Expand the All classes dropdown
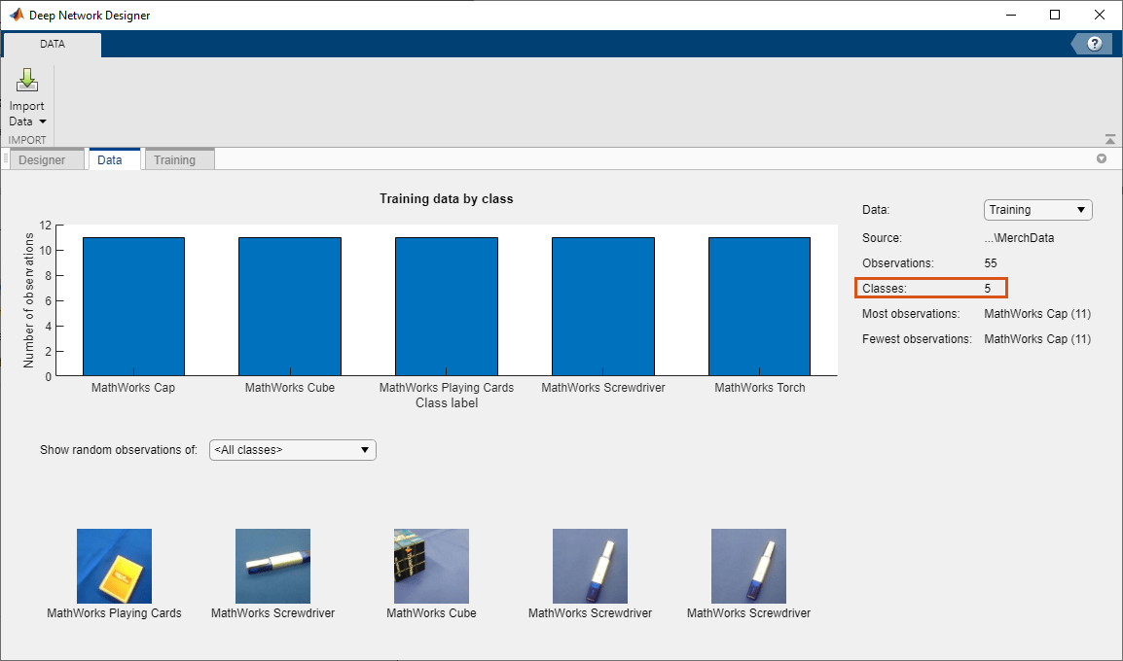The width and height of the screenshot is (1123, 661). click(x=292, y=450)
